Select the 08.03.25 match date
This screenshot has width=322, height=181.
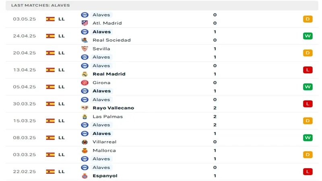pos(24,138)
